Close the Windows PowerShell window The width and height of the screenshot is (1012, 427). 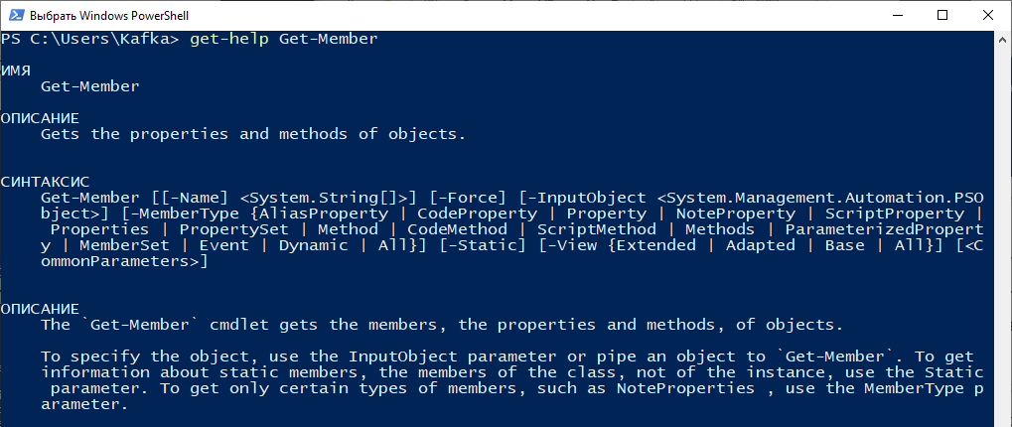(x=987, y=16)
